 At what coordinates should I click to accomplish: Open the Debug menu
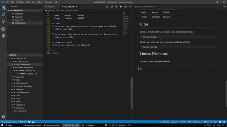pyautogui.click(x=39, y=2)
